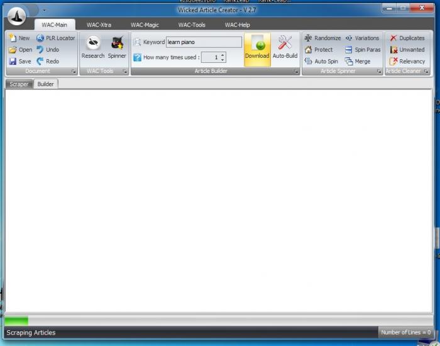Click the Download articles button
This screenshot has width=440, height=346.
point(257,50)
